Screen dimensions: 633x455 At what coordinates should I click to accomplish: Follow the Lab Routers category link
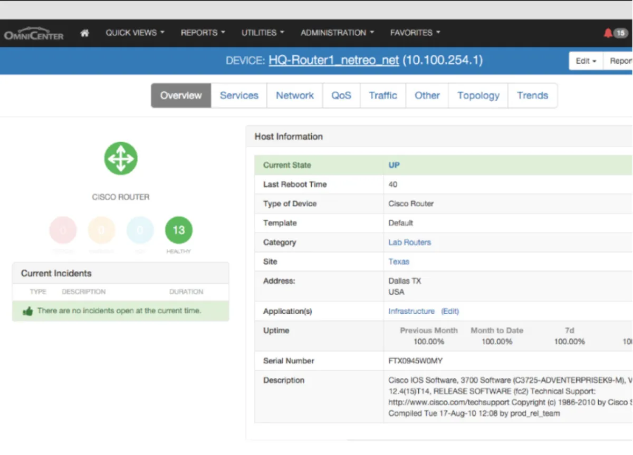coord(409,243)
